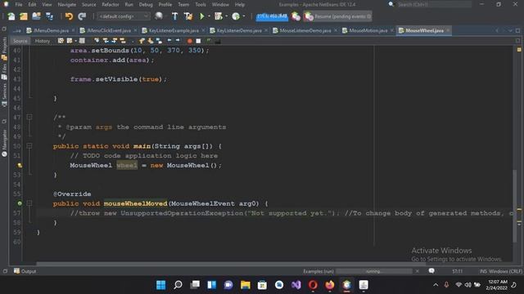Click the Profile Project icon
The image size is (524, 294).
pyautogui.click(x=236, y=16)
